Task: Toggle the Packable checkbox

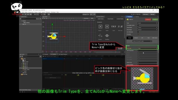Action: (138, 34)
